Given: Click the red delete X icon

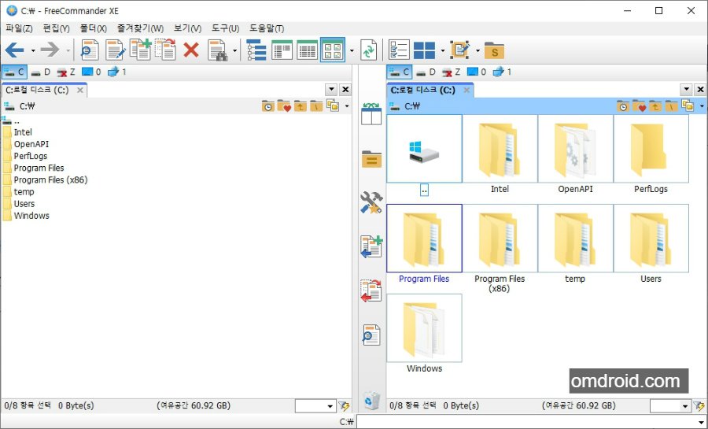Looking at the screenshot, I should coord(191,50).
